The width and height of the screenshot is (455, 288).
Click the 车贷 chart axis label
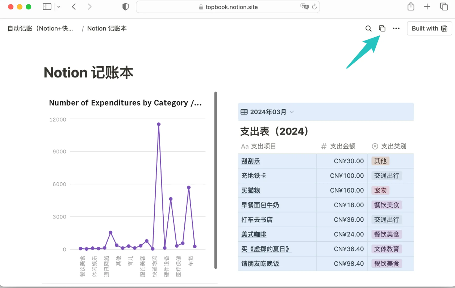[x=191, y=261]
